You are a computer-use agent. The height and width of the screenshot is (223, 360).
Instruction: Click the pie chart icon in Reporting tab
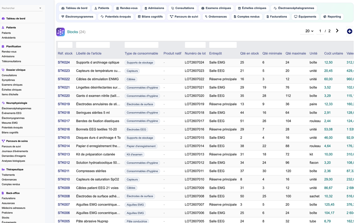325,17
